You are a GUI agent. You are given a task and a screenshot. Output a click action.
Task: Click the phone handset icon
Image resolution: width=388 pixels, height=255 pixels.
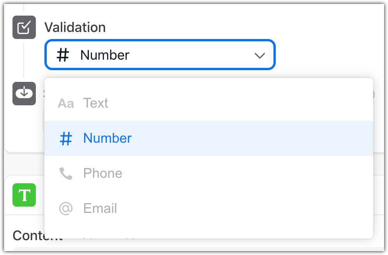(x=66, y=174)
